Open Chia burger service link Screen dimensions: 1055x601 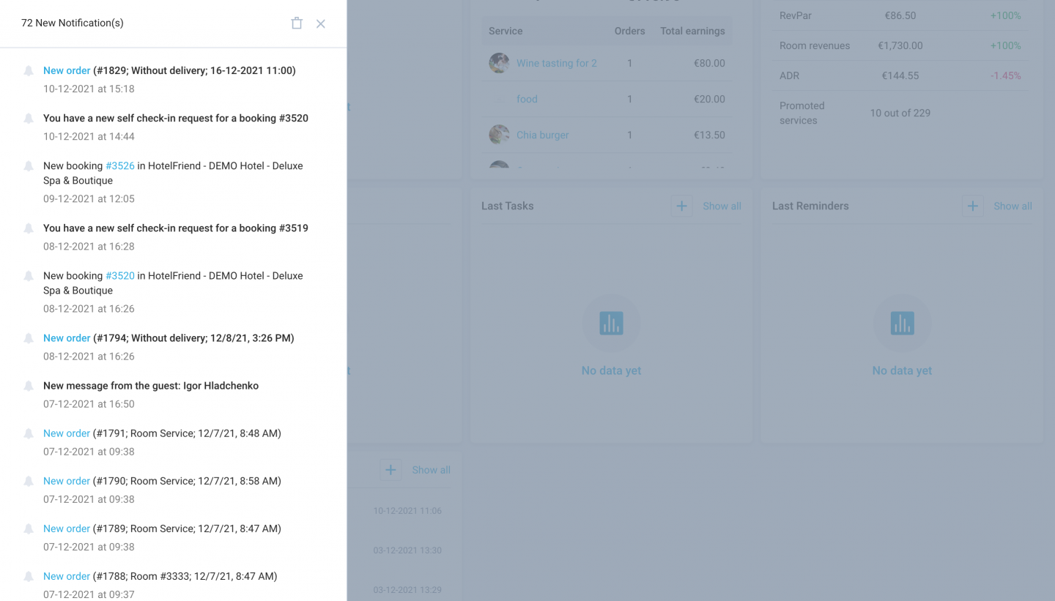point(543,135)
